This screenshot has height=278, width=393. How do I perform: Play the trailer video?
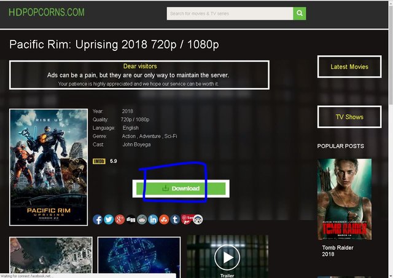227,258
